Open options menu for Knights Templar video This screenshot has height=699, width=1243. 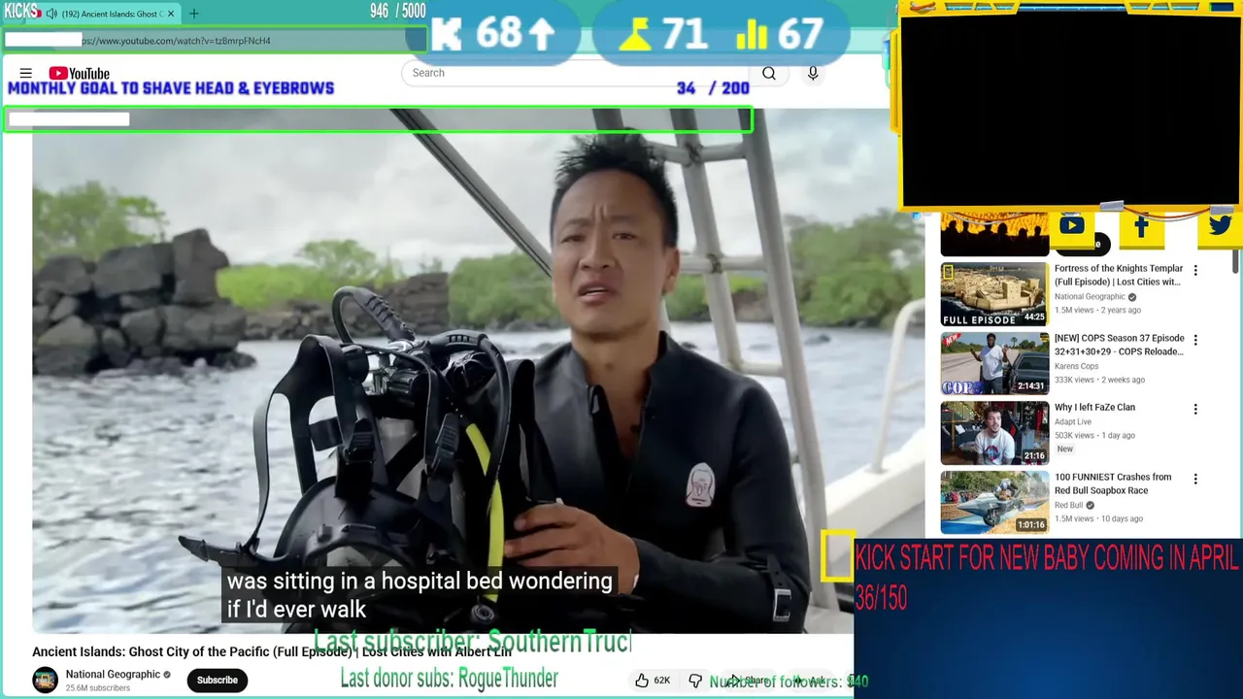(x=1195, y=271)
